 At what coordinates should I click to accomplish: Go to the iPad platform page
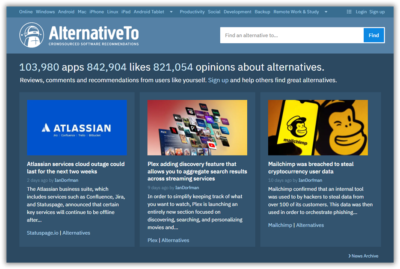tap(126, 12)
